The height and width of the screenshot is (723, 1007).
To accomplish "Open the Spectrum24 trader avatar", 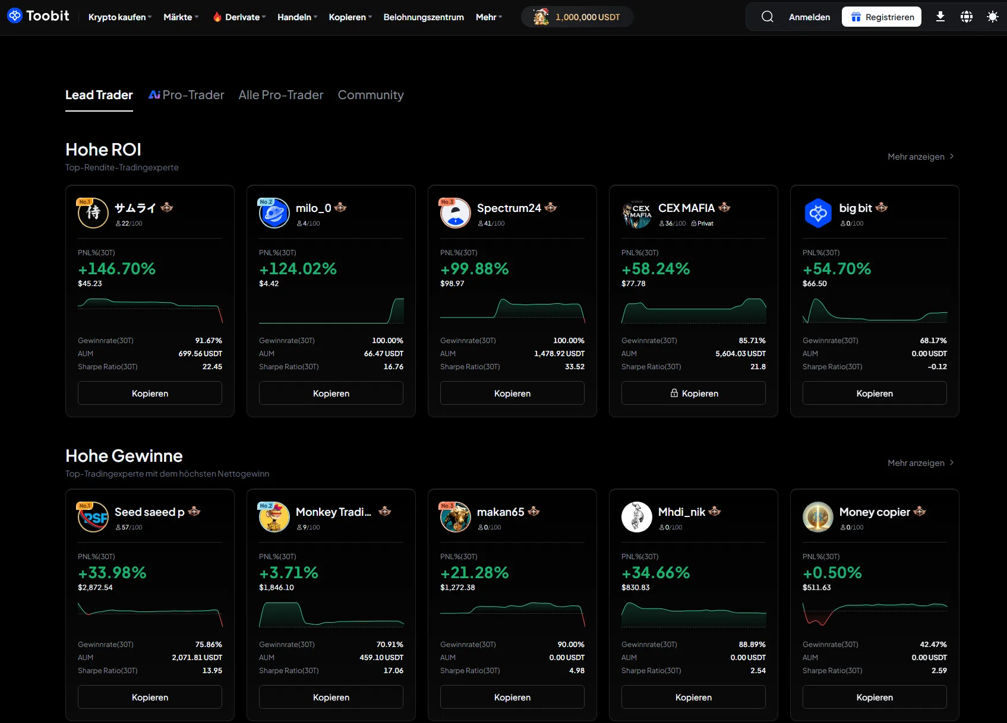I will coord(456,213).
